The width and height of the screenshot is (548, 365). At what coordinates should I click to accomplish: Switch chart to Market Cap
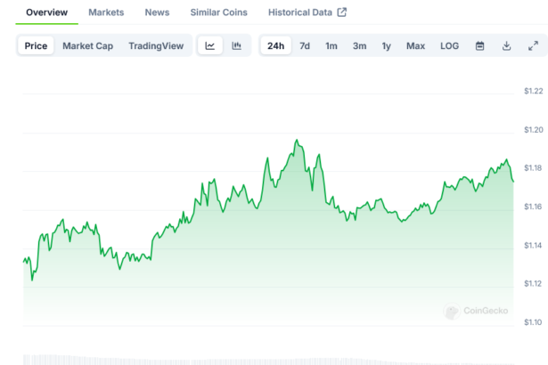point(87,45)
